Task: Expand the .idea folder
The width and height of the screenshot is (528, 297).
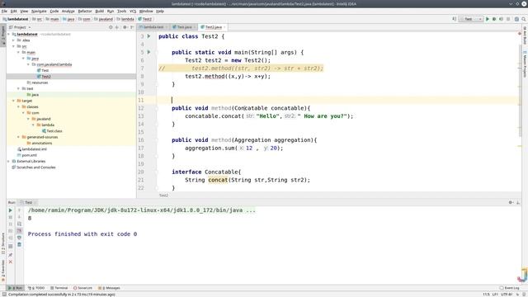Action: 14,40
